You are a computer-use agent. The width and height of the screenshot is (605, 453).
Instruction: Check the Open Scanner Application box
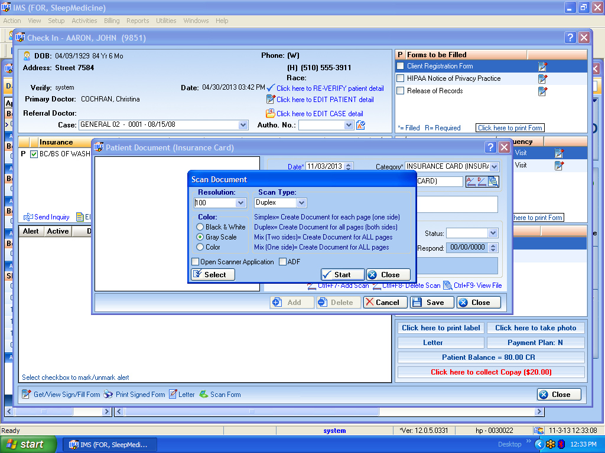coord(196,262)
